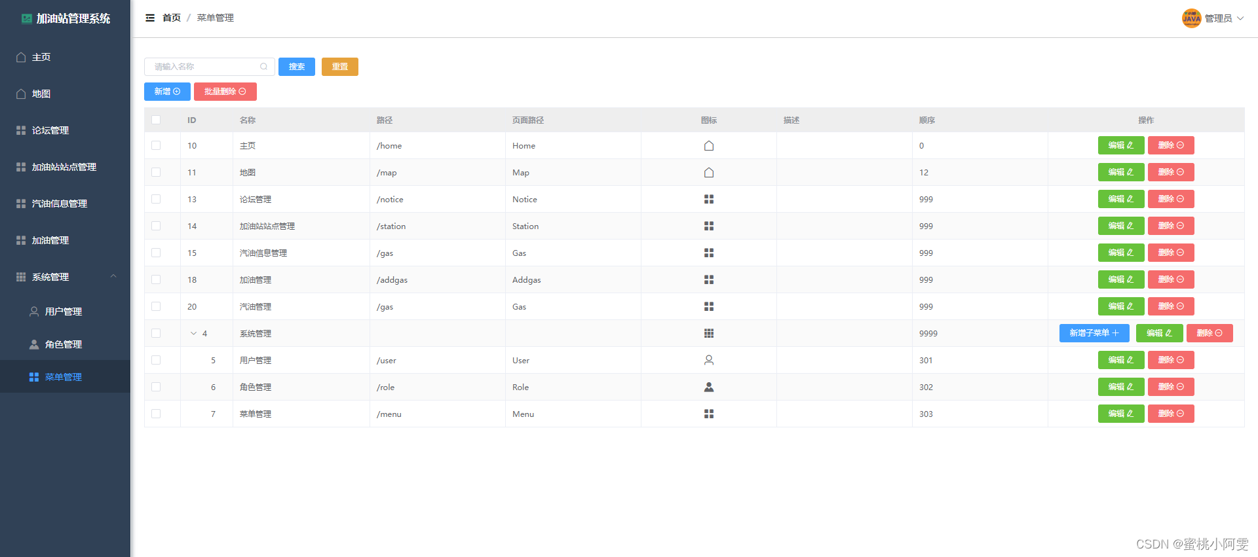Check the checkbox for row ID 15
The height and width of the screenshot is (557, 1258).
coord(156,253)
